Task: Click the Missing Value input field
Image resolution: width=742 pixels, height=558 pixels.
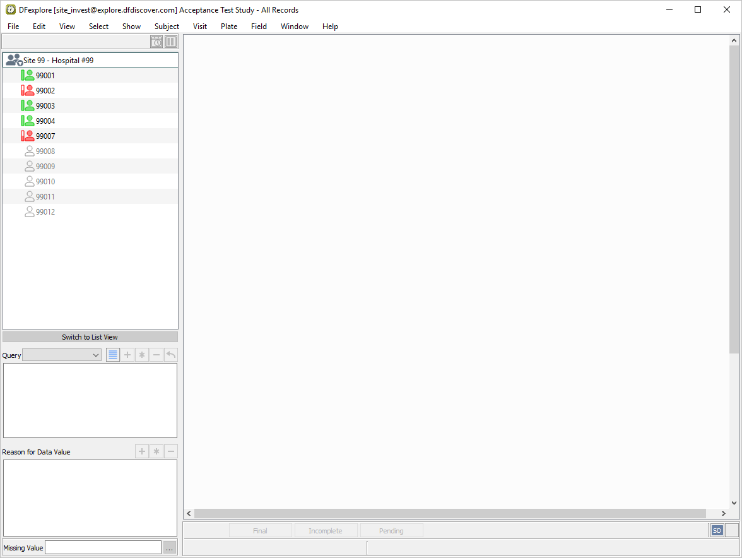Action: tap(103, 548)
